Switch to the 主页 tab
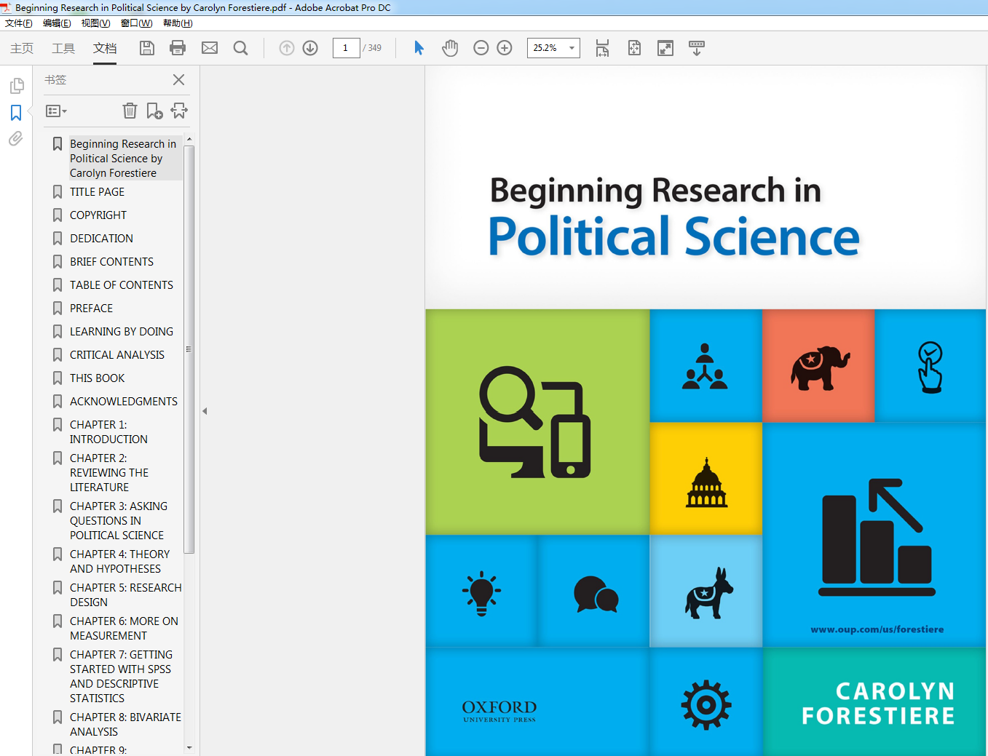Viewport: 988px width, 756px height. pos(22,48)
